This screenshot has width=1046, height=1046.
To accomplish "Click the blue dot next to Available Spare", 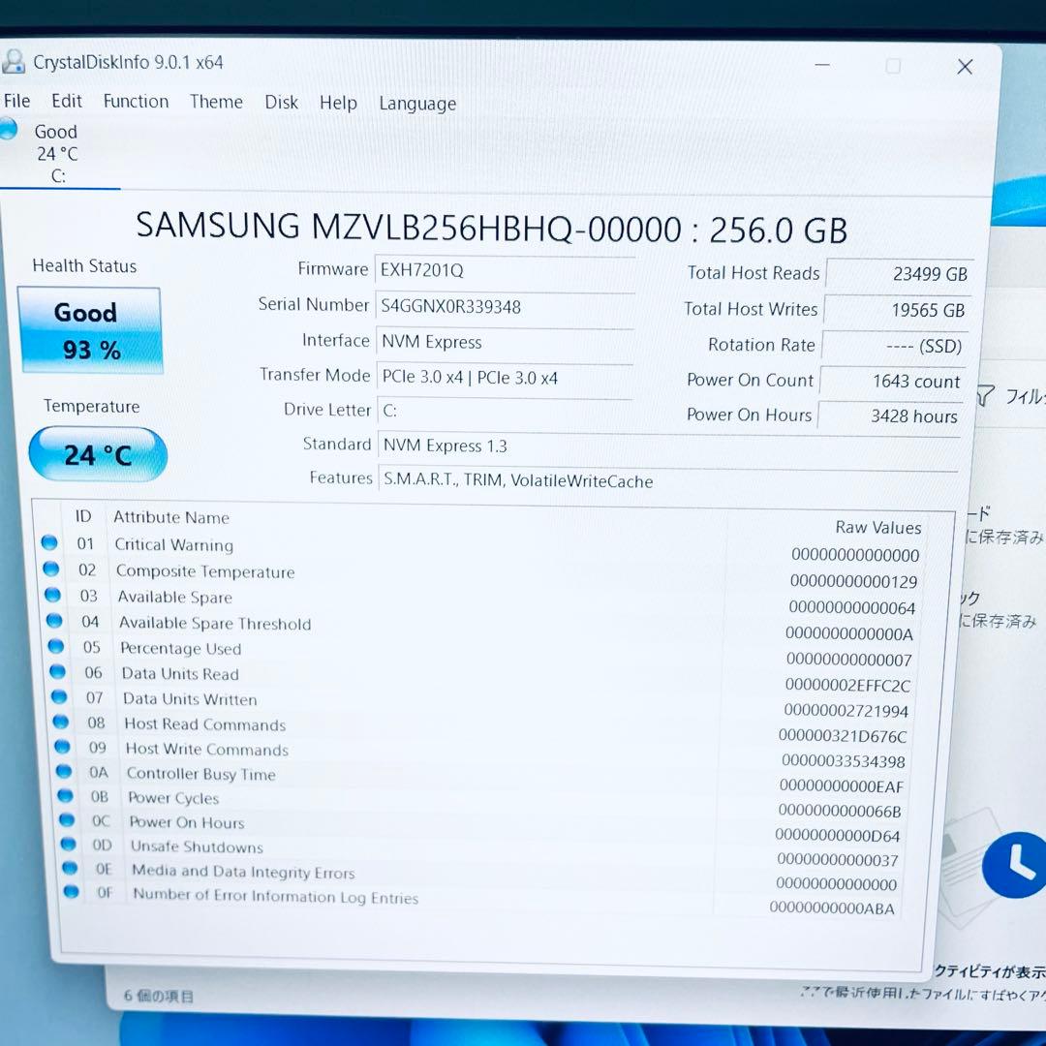I will coord(53,595).
